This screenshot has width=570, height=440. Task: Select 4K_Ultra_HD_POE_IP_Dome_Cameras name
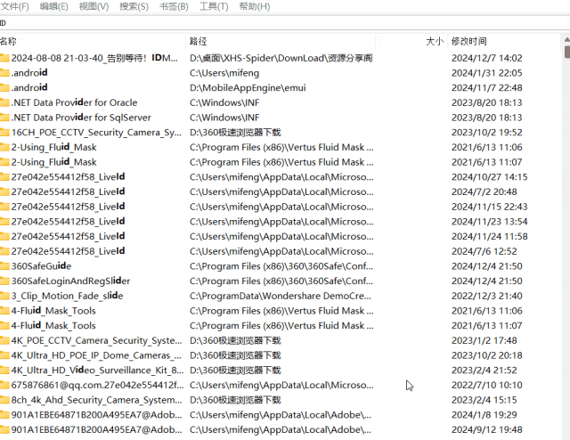pos(96,355)
